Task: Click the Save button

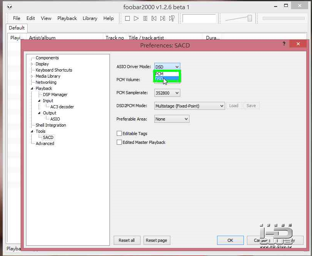Action: point(251,106)
